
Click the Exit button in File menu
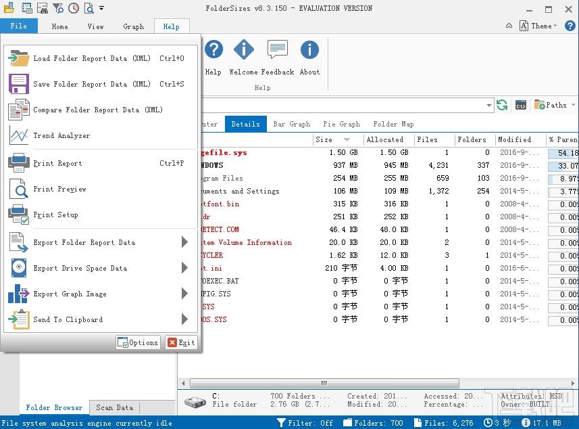point(181,342)
